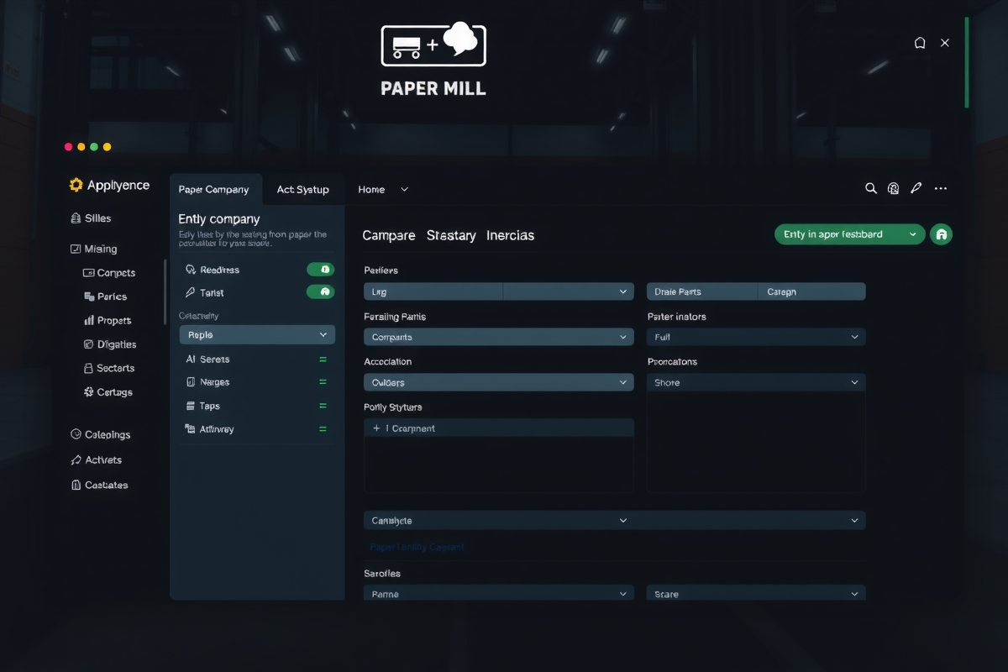The height and width of the screenshot is (672, 1008).
Task: Open the Shore dropdown under Proncatons
Action: (756, 382)
